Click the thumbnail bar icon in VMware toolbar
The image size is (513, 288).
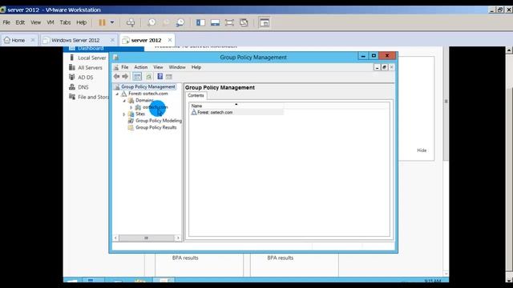coord(215,22)
